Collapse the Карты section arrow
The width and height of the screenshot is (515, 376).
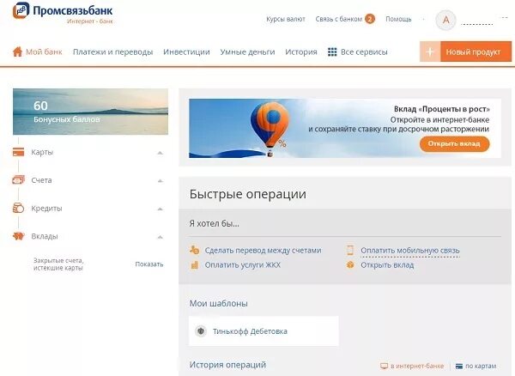[160, 153]
